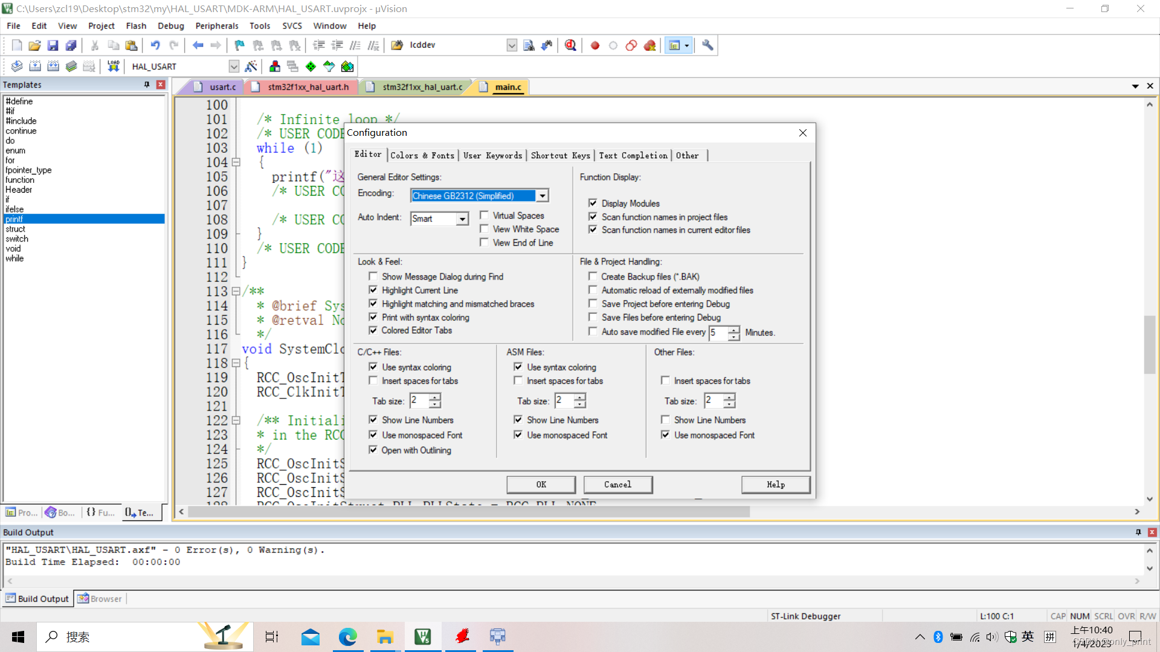Click the Save All files icon
1160x652 pixels.
click(x=71, y=45)
